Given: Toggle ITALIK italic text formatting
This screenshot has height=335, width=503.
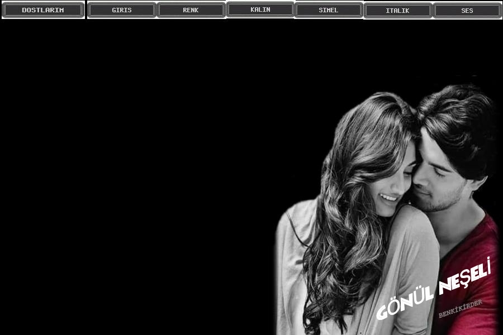Looking at the screenshot, I should 397,11.
